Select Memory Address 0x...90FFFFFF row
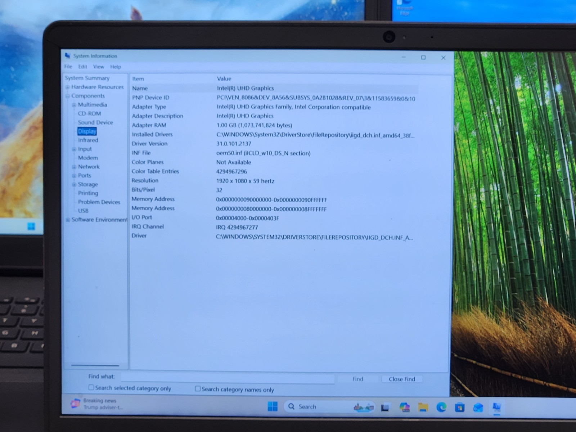The width and height of the screenshot is (576, 432). point(274,199)
